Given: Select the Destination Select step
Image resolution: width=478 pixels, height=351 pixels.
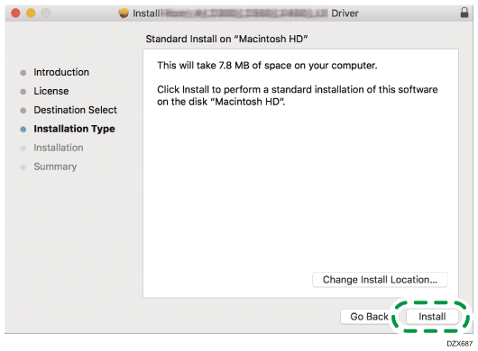Looking at the screenshot, I should coord(75,110).
